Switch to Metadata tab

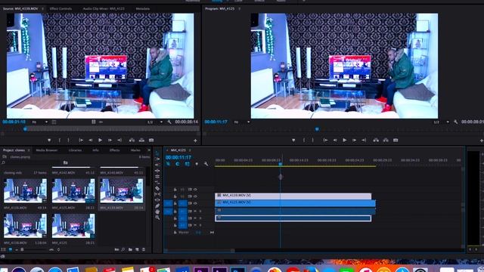point(143,8)
